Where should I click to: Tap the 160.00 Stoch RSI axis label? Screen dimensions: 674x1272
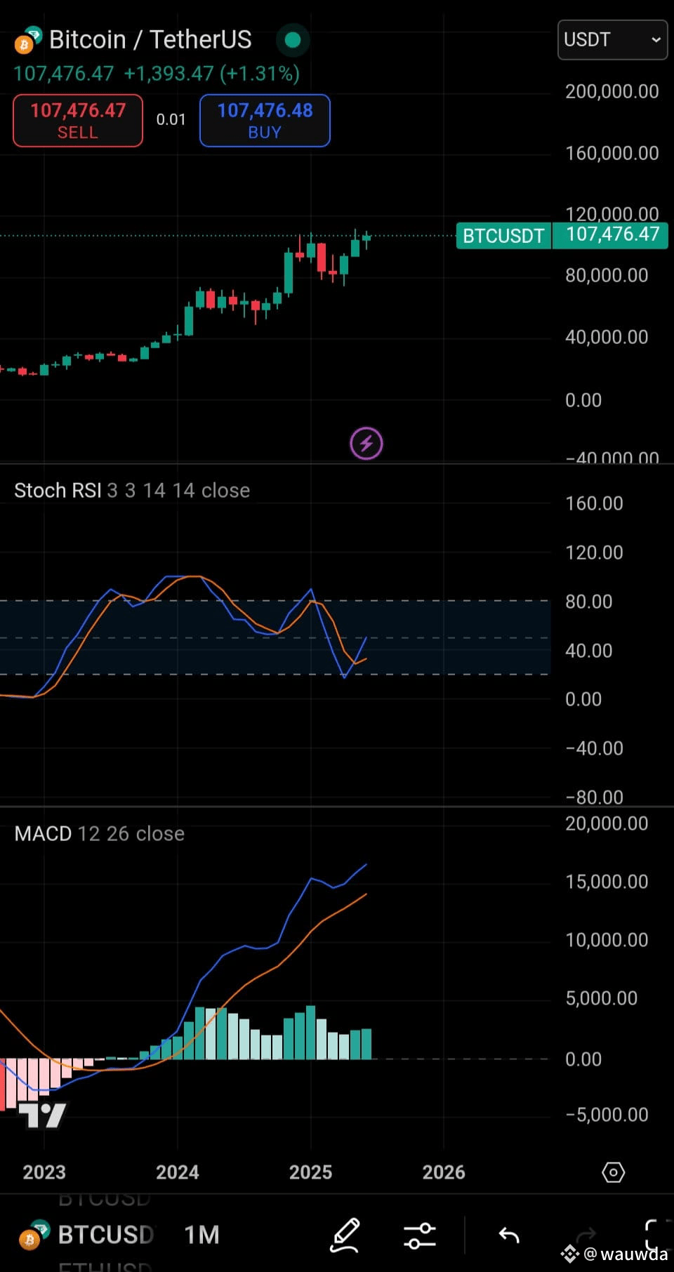click(x=594, y=503)
